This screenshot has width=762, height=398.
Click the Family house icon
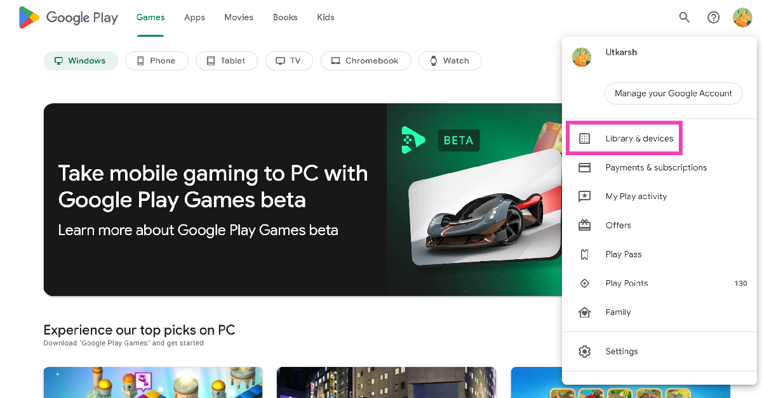pos(585,312)
